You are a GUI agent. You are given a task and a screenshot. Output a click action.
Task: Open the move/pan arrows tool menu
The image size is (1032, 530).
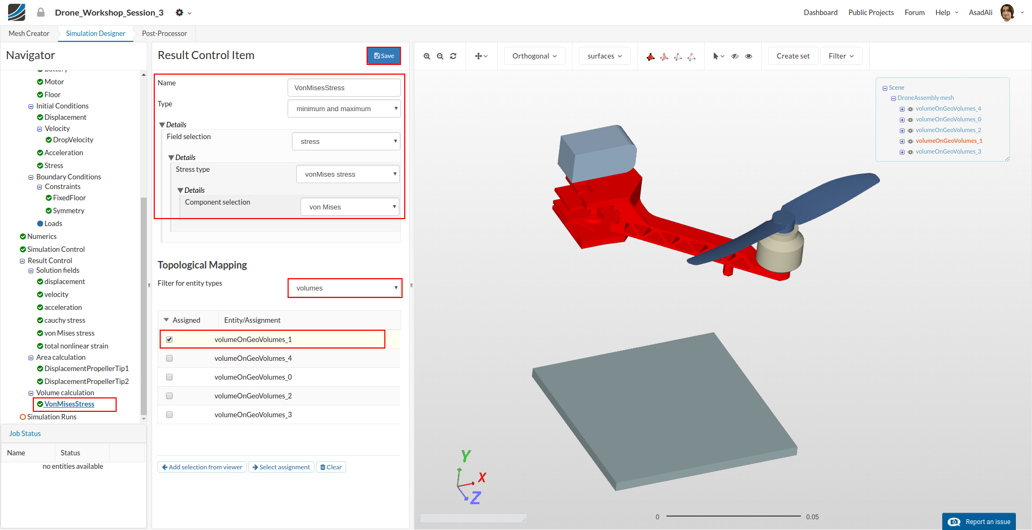click(x=481, y=56)
